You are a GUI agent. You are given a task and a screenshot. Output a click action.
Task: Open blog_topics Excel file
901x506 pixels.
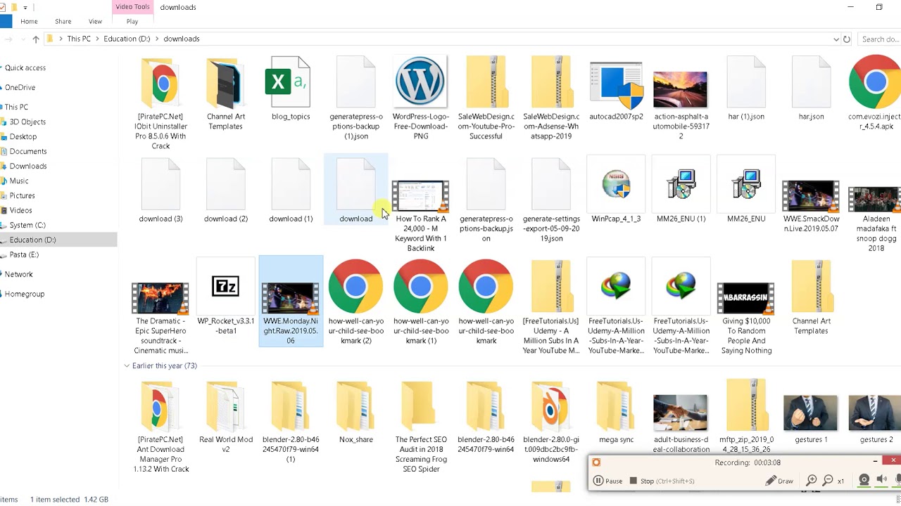point(291,89)
